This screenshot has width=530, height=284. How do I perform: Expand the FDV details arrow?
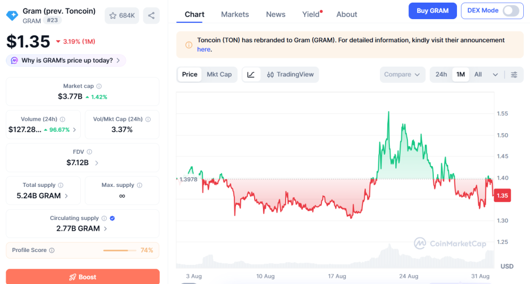point(97,163)
